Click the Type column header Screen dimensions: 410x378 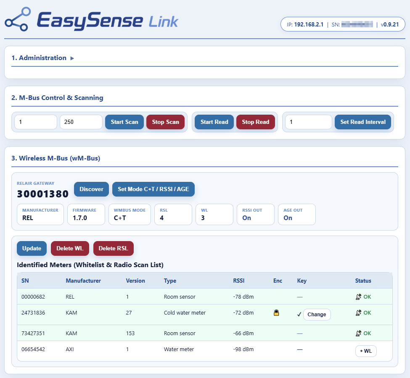tap(170, 281)
